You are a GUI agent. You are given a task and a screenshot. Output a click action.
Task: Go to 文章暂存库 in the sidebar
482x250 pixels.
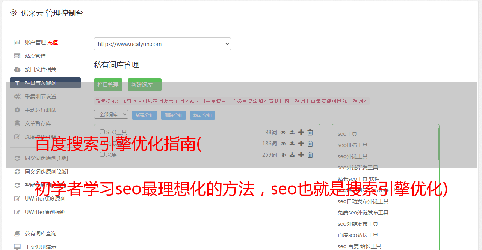click(x=38, y=123)
